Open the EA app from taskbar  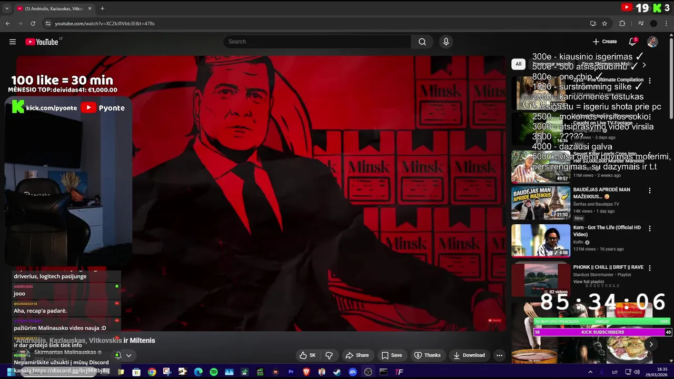point(353,372)
